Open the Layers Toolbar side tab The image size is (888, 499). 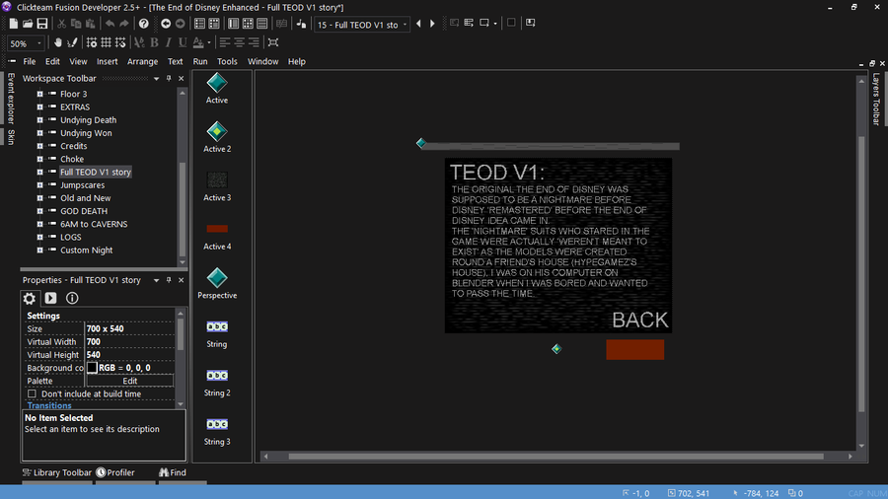tap(876, 99)
